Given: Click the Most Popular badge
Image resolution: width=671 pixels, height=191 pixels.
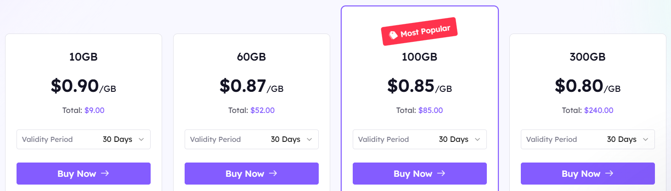Looking at the screenshot, I should tap(419, 32).
